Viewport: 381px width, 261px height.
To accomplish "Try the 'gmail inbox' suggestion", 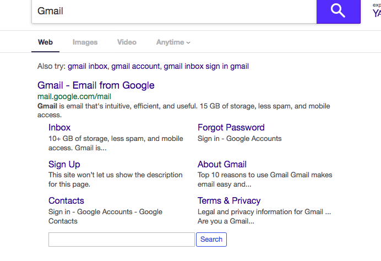I will coord(88,66).
